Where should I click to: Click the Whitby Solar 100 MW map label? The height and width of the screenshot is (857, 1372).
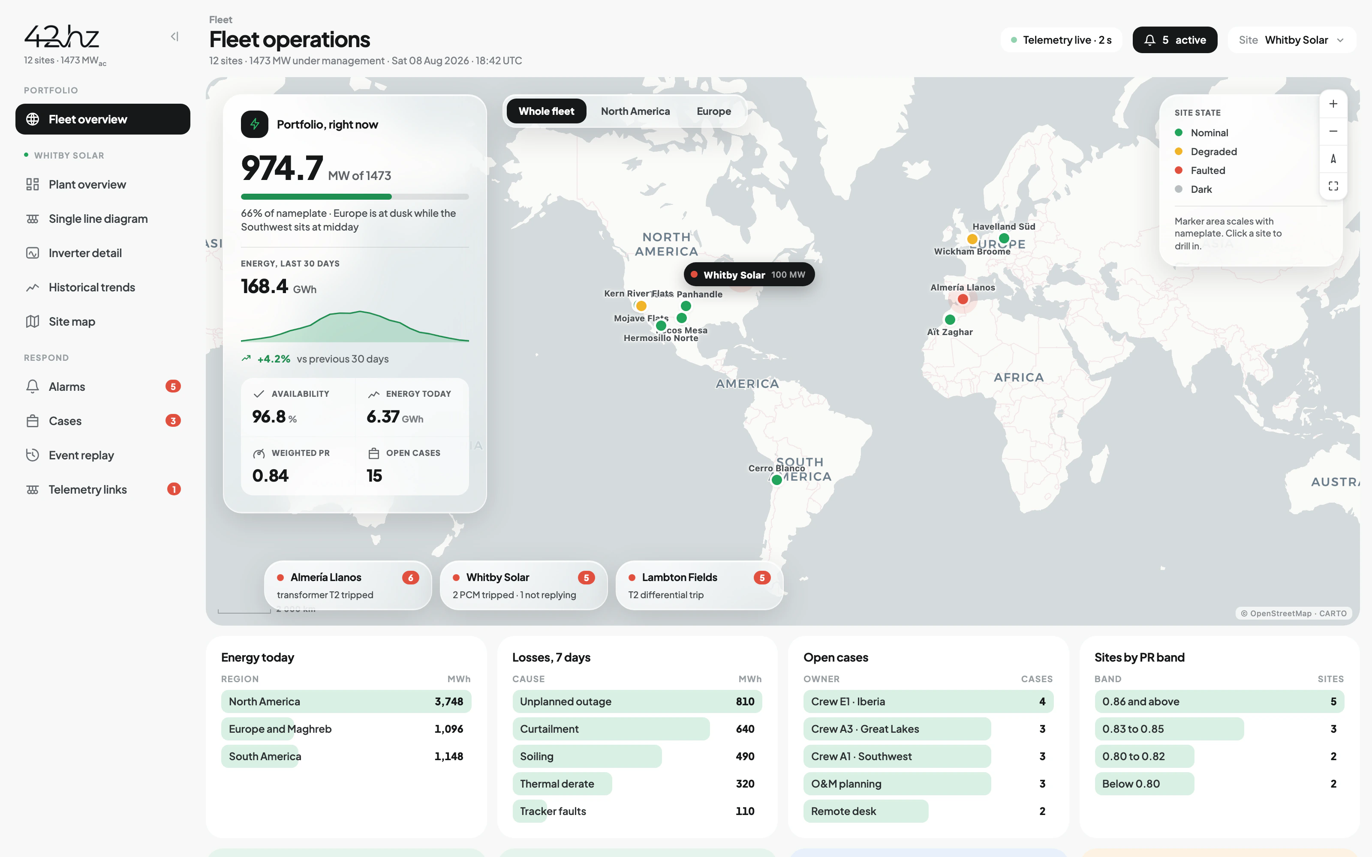point(749,274)
